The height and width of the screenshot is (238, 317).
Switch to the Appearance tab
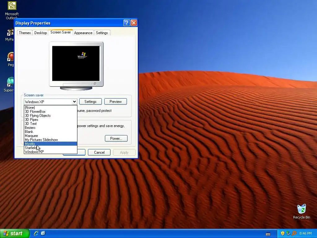click(83, 33)
